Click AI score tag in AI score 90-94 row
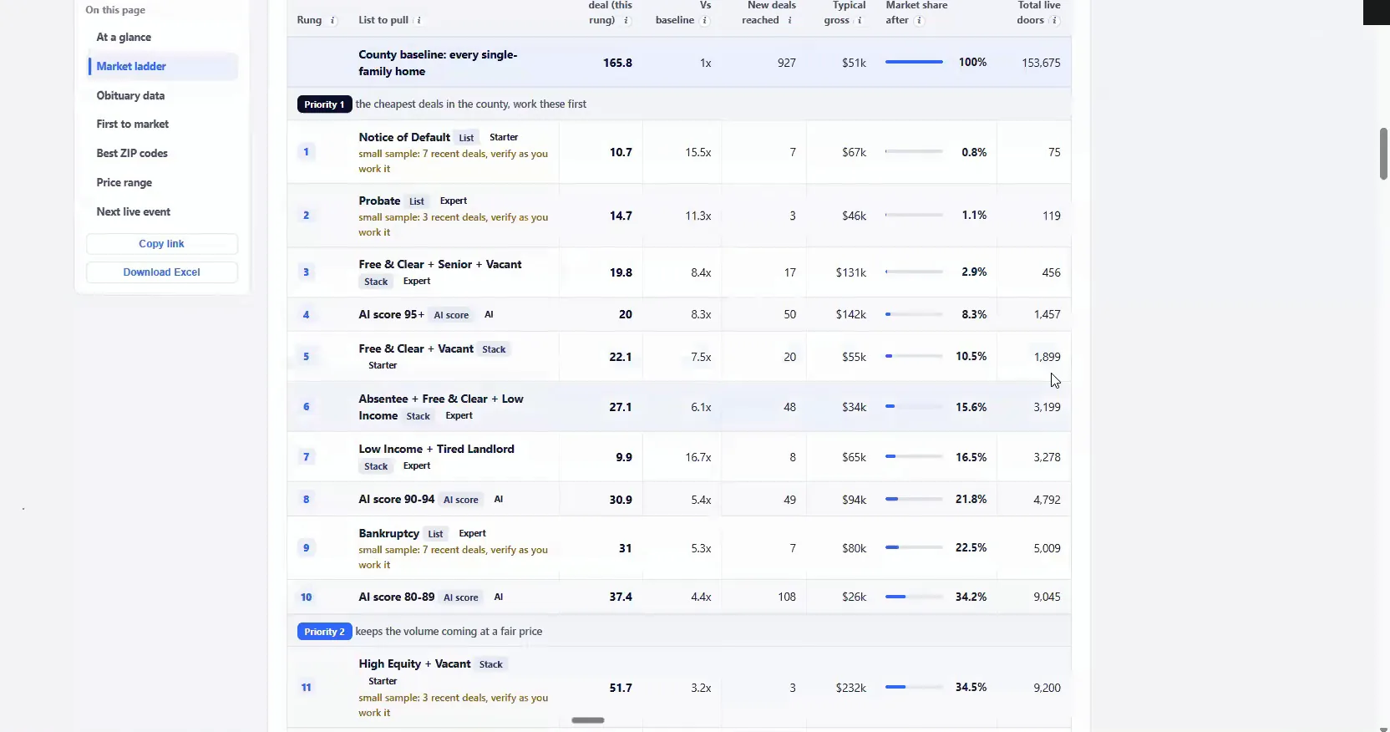Screen dimensions: 1390x732 [461, 500]
